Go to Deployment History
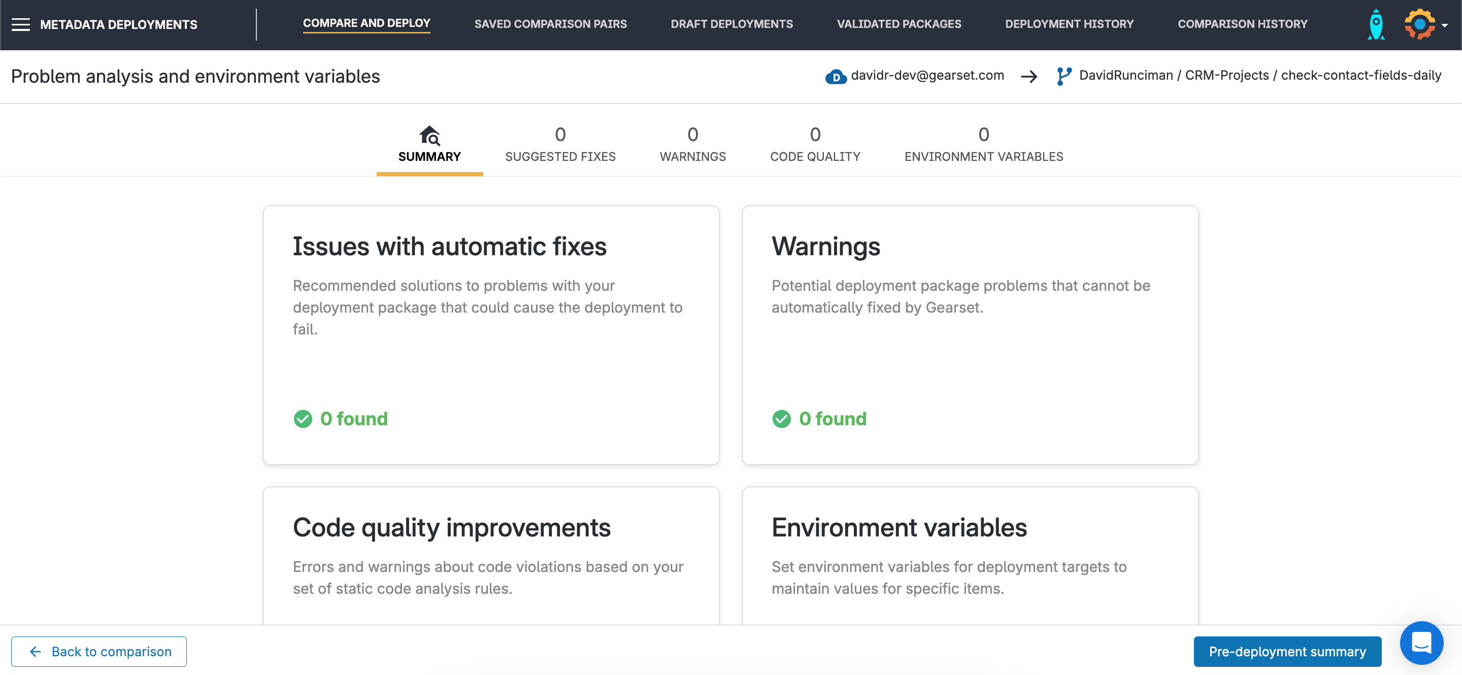1462x675 pixels. tap(1069, 24)
